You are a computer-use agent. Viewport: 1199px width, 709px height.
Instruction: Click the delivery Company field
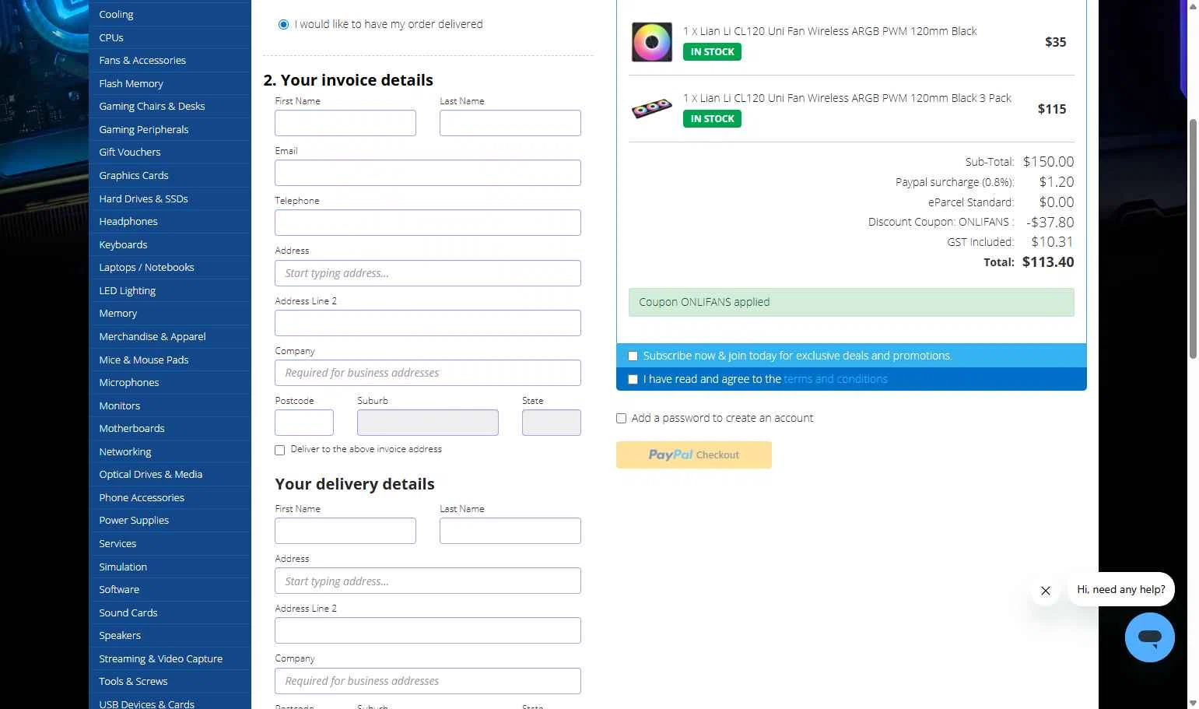[x=428, y=681]
